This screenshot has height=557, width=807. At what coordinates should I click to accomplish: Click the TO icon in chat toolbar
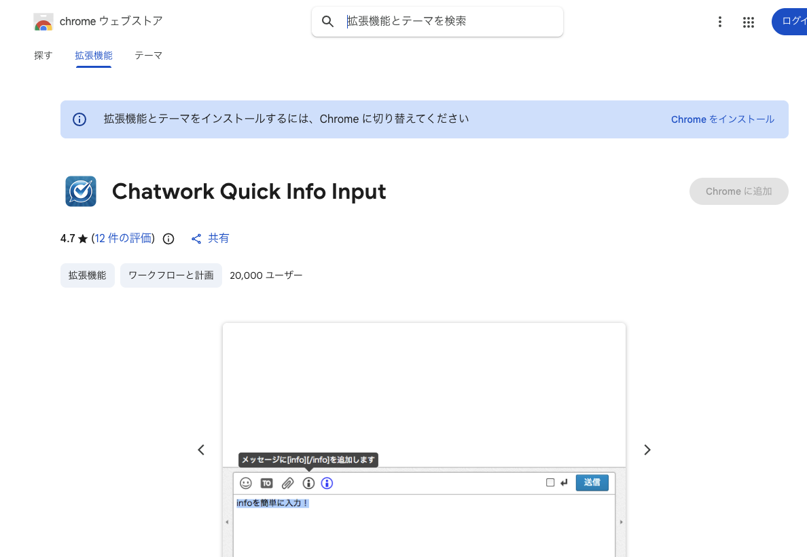pos(266,483)
